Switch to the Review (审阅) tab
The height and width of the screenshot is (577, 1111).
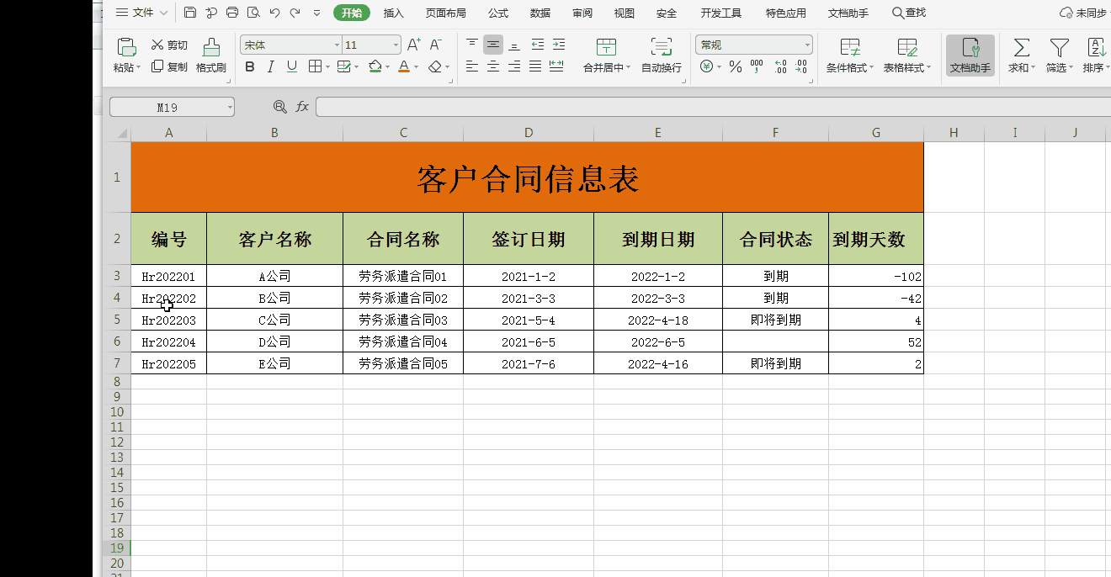[582, 13]
